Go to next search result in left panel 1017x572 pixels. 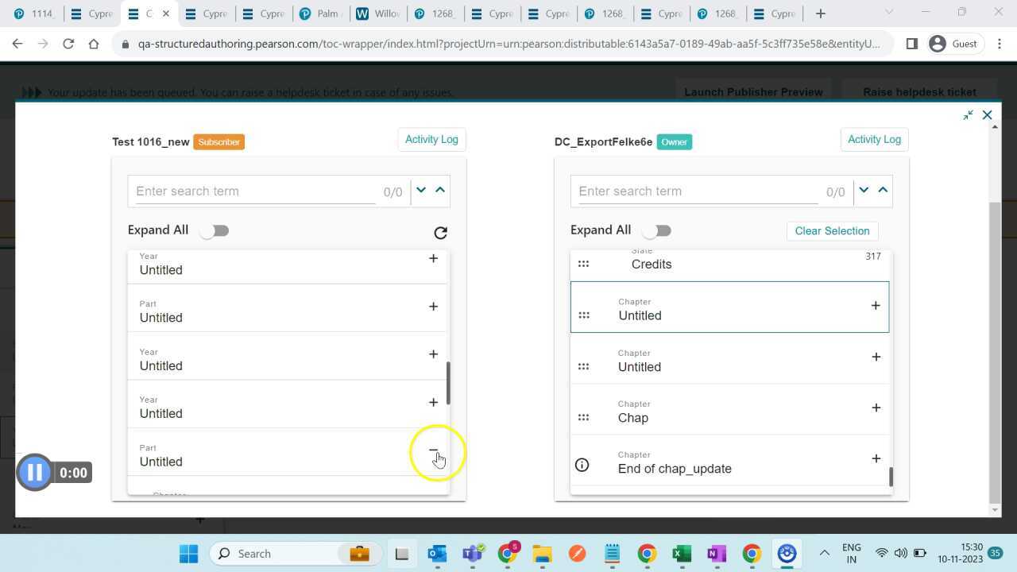tap(421, 190)
